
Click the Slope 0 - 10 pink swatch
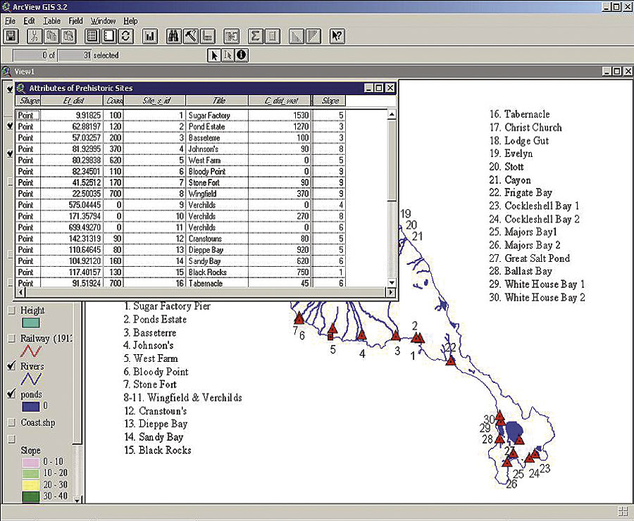[30, 462]
